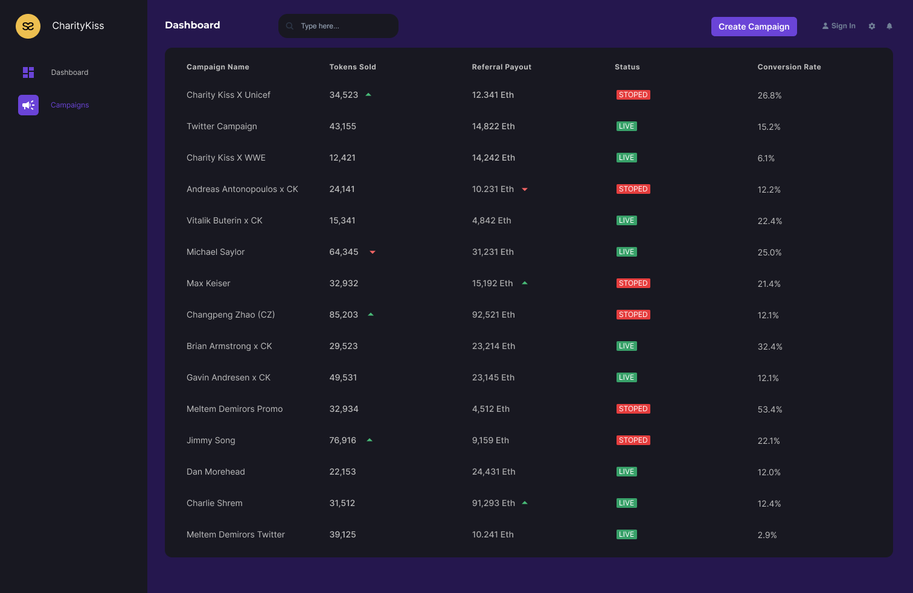Click LIVE badge for Twitter Campaign
Viewport: 913px width, 593px height.
626,126
